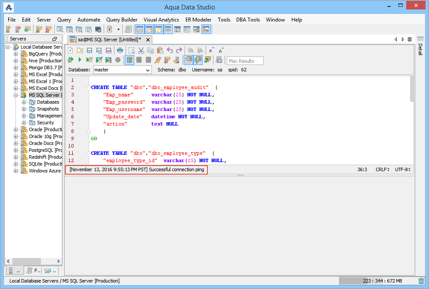Expand the Databases tree node
Viewport: 429px width, 289px height.
(24, 102)
